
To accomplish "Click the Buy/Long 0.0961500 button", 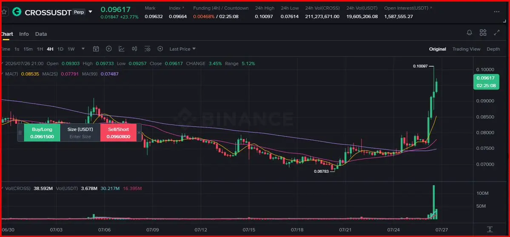I will (42, 133).
